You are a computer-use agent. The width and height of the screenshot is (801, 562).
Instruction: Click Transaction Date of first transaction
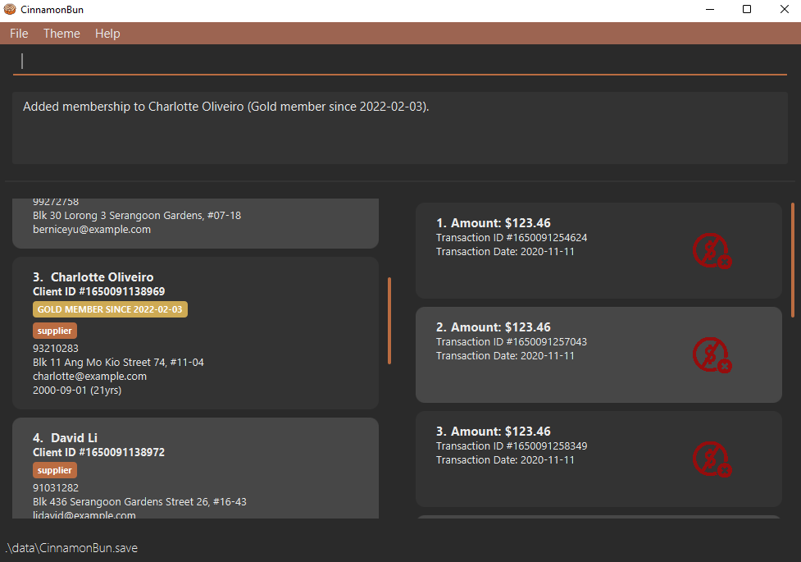point(505,252)
